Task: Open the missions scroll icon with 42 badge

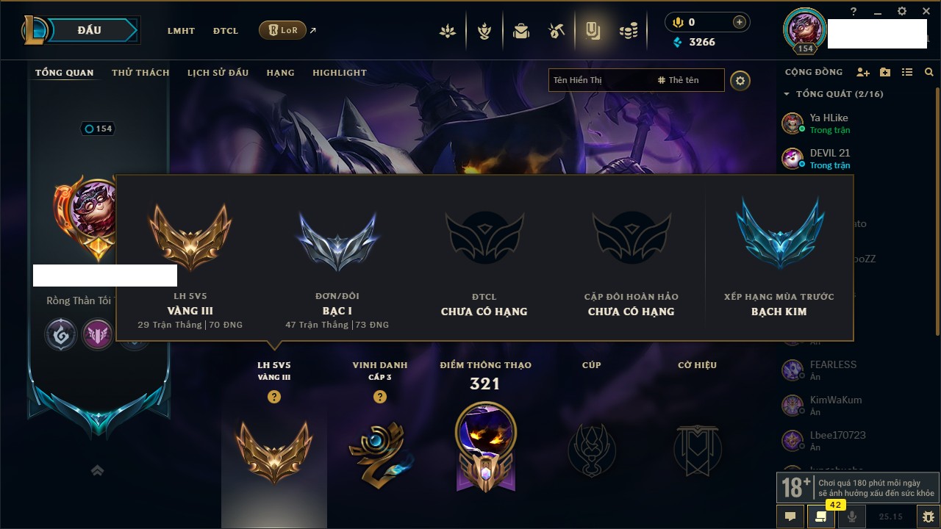Action: [x=821, y=517]
